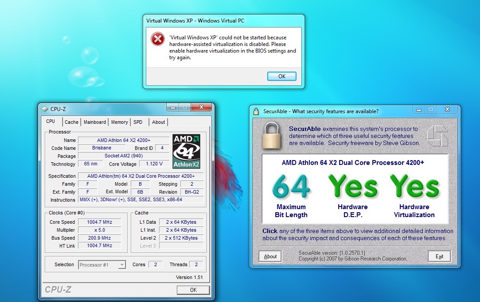The height and width of the screenshot is (302, 480).
Task: Minimize the CPU-Z window
Action: (173, 107)
